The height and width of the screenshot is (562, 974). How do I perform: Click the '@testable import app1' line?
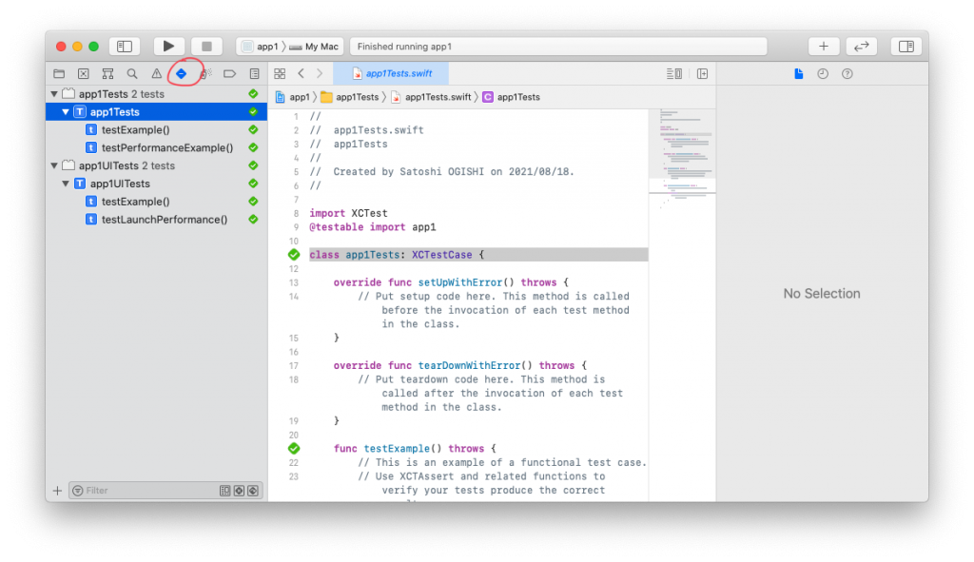[x=373, y=227]
